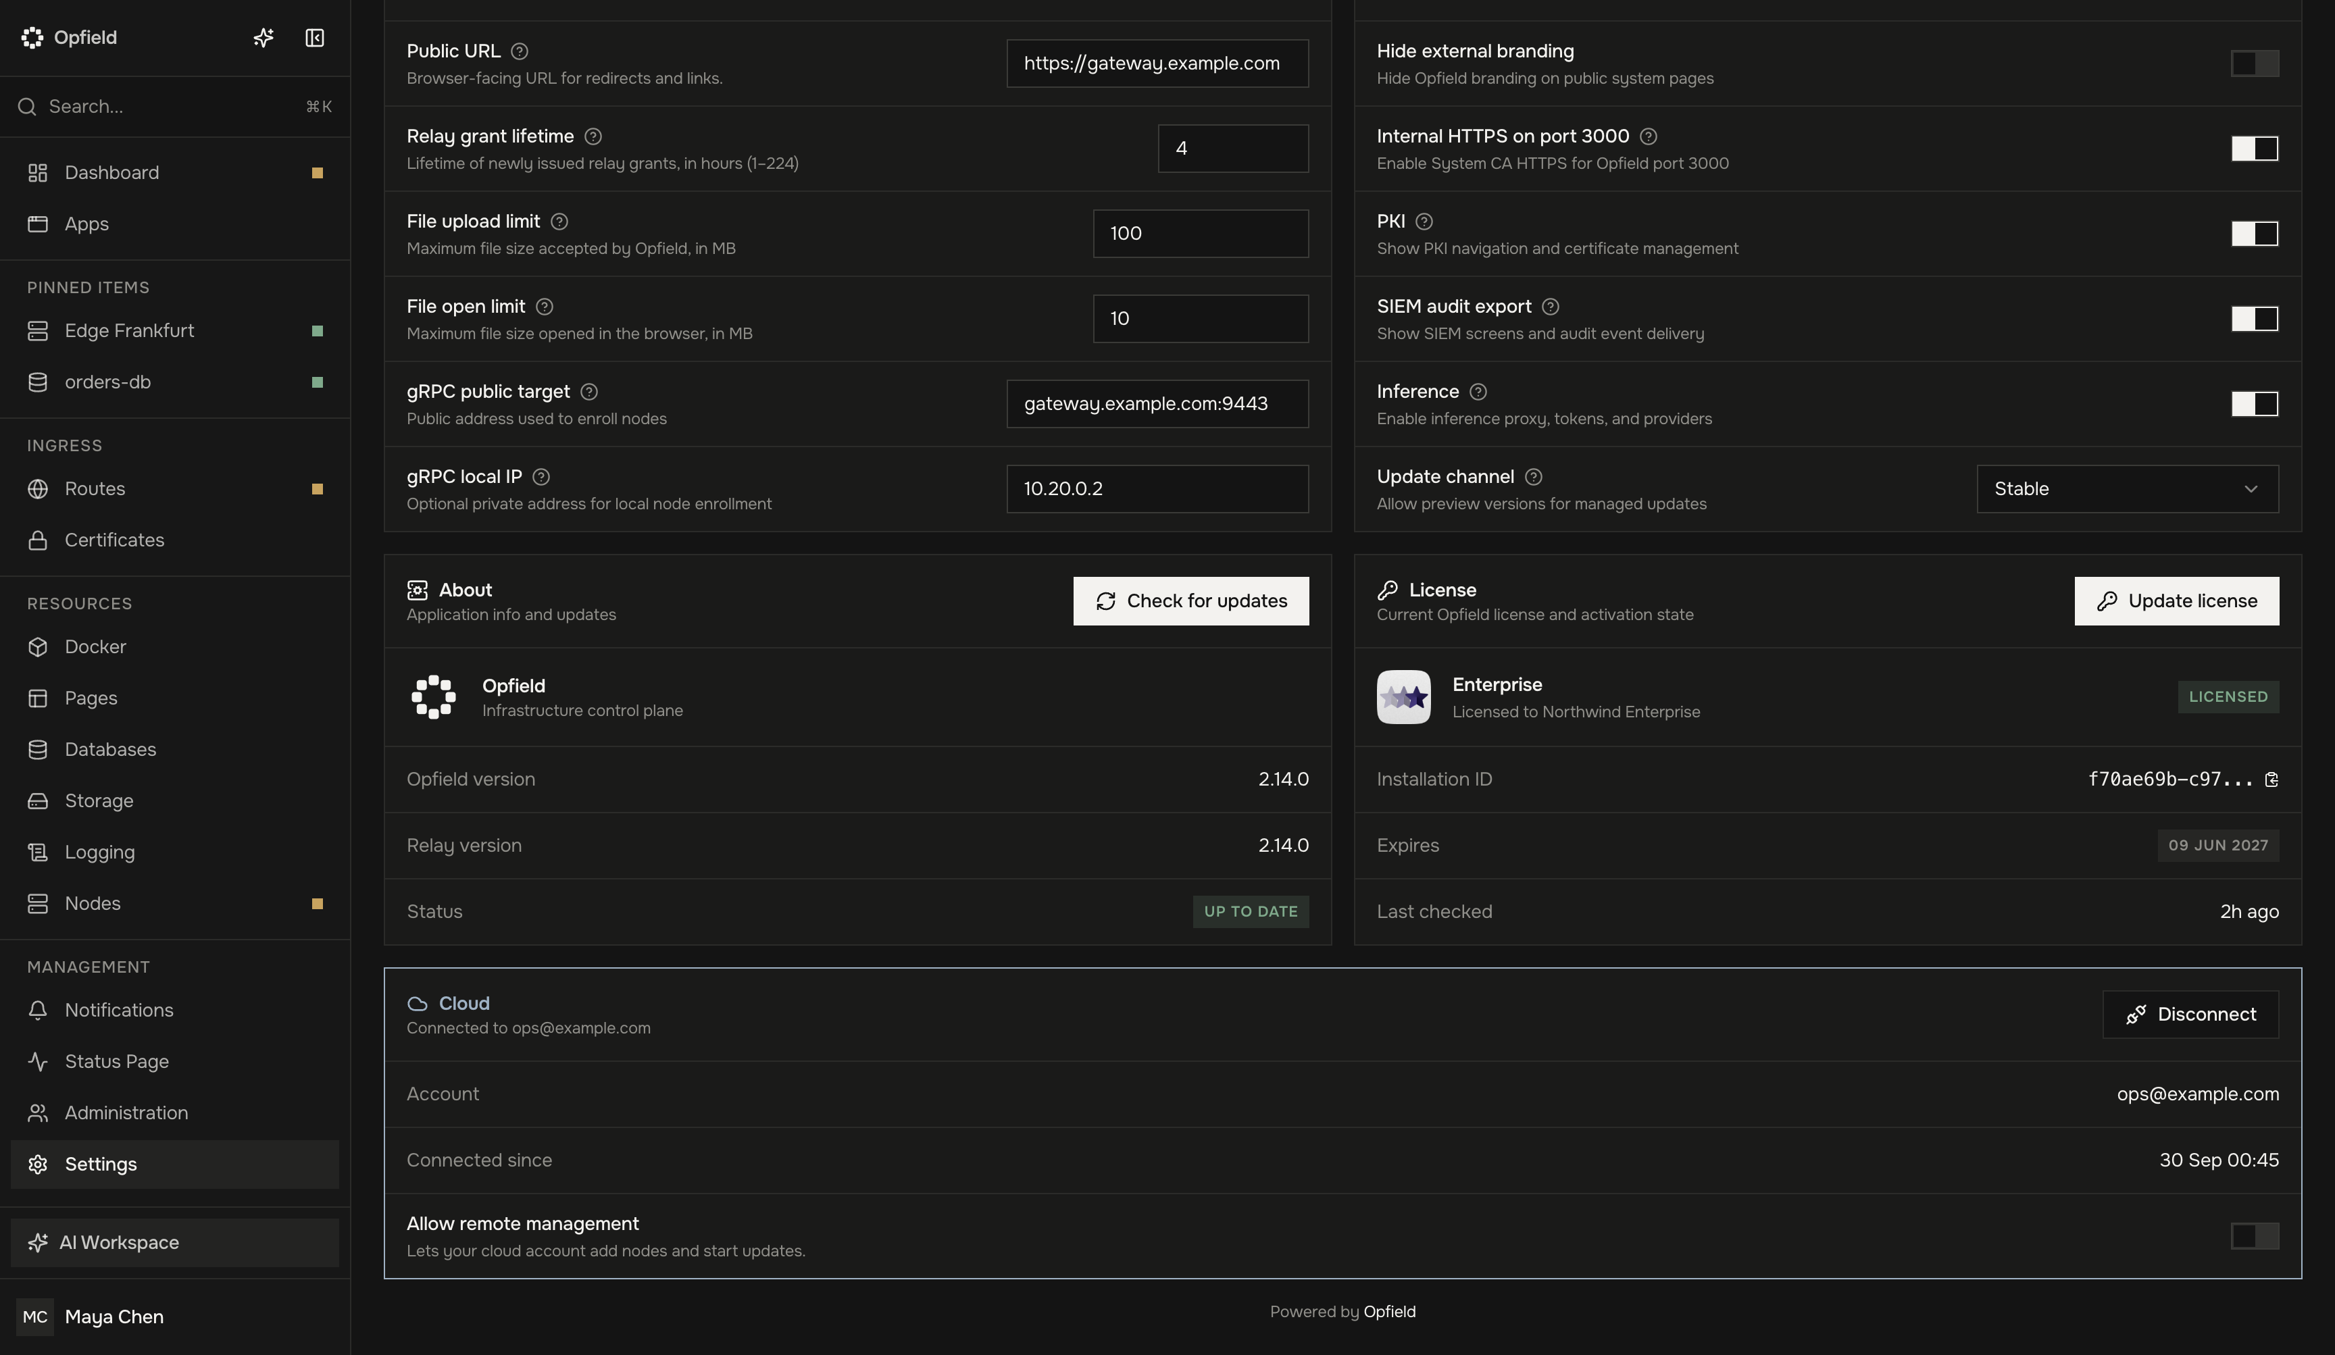Click the Enterprise license stars thumbnail
Screen dimensions: 2335x1355
click(1403, 697)
